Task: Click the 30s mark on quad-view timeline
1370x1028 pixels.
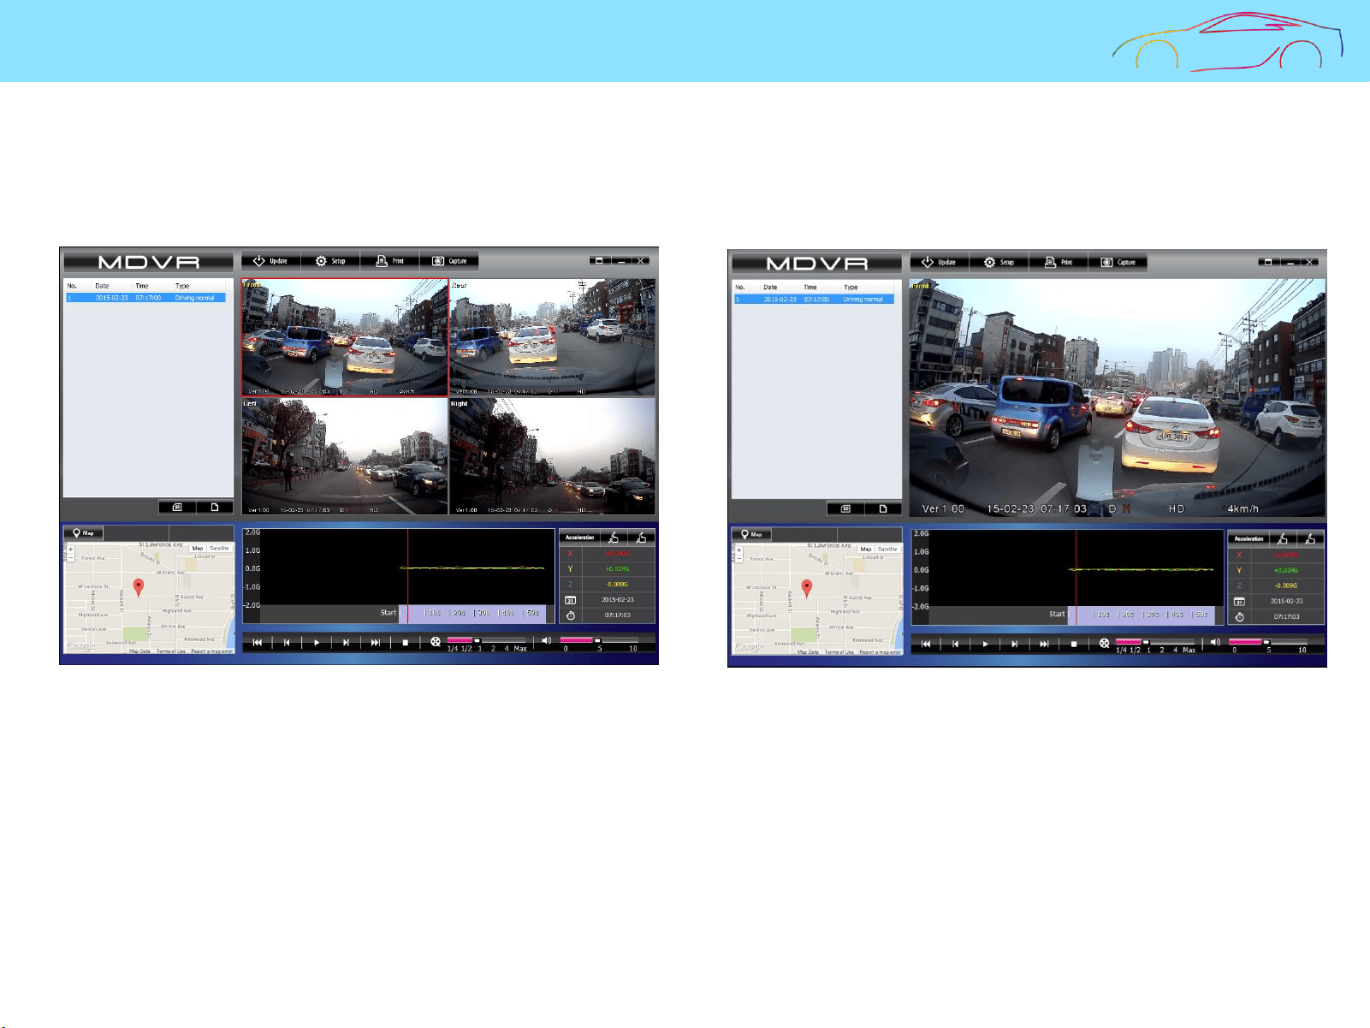Action: 483,613
